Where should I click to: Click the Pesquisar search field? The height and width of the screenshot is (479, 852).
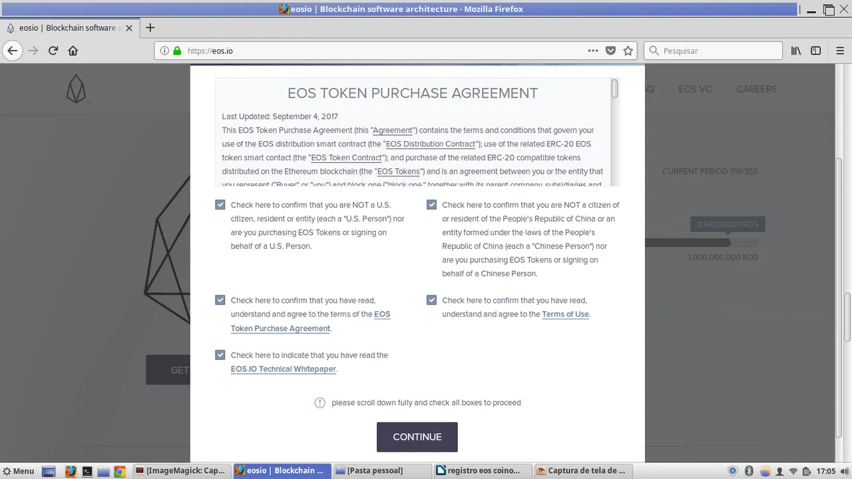point(713,51)
